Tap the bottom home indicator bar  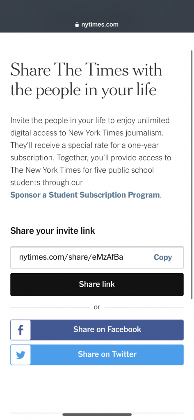click(97, 414)
